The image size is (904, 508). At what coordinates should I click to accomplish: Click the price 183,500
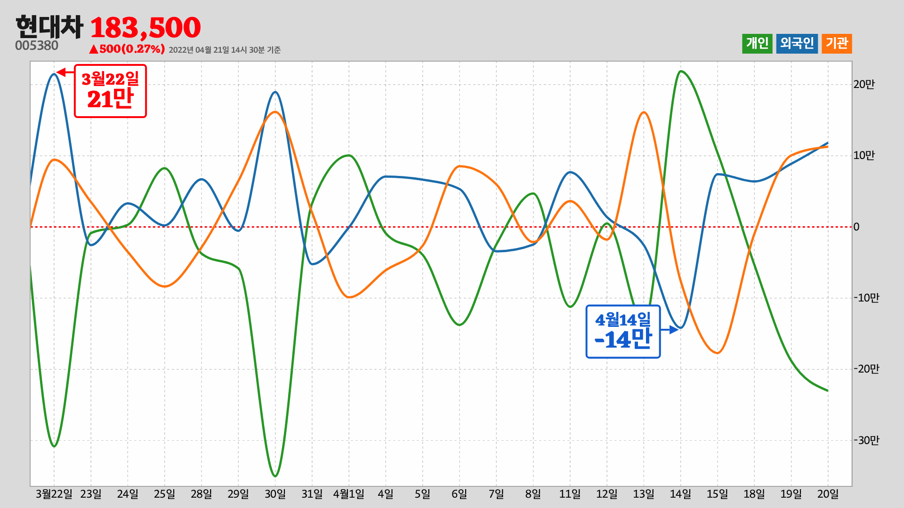coord(145,27)
